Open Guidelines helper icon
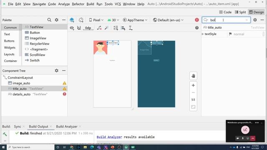This screenshot has height=150, width=267. click(x=131, y=28)
